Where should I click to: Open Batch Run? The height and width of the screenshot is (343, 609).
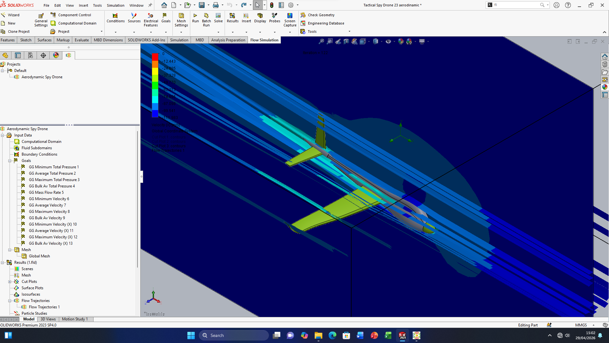(x=206, y=20)
